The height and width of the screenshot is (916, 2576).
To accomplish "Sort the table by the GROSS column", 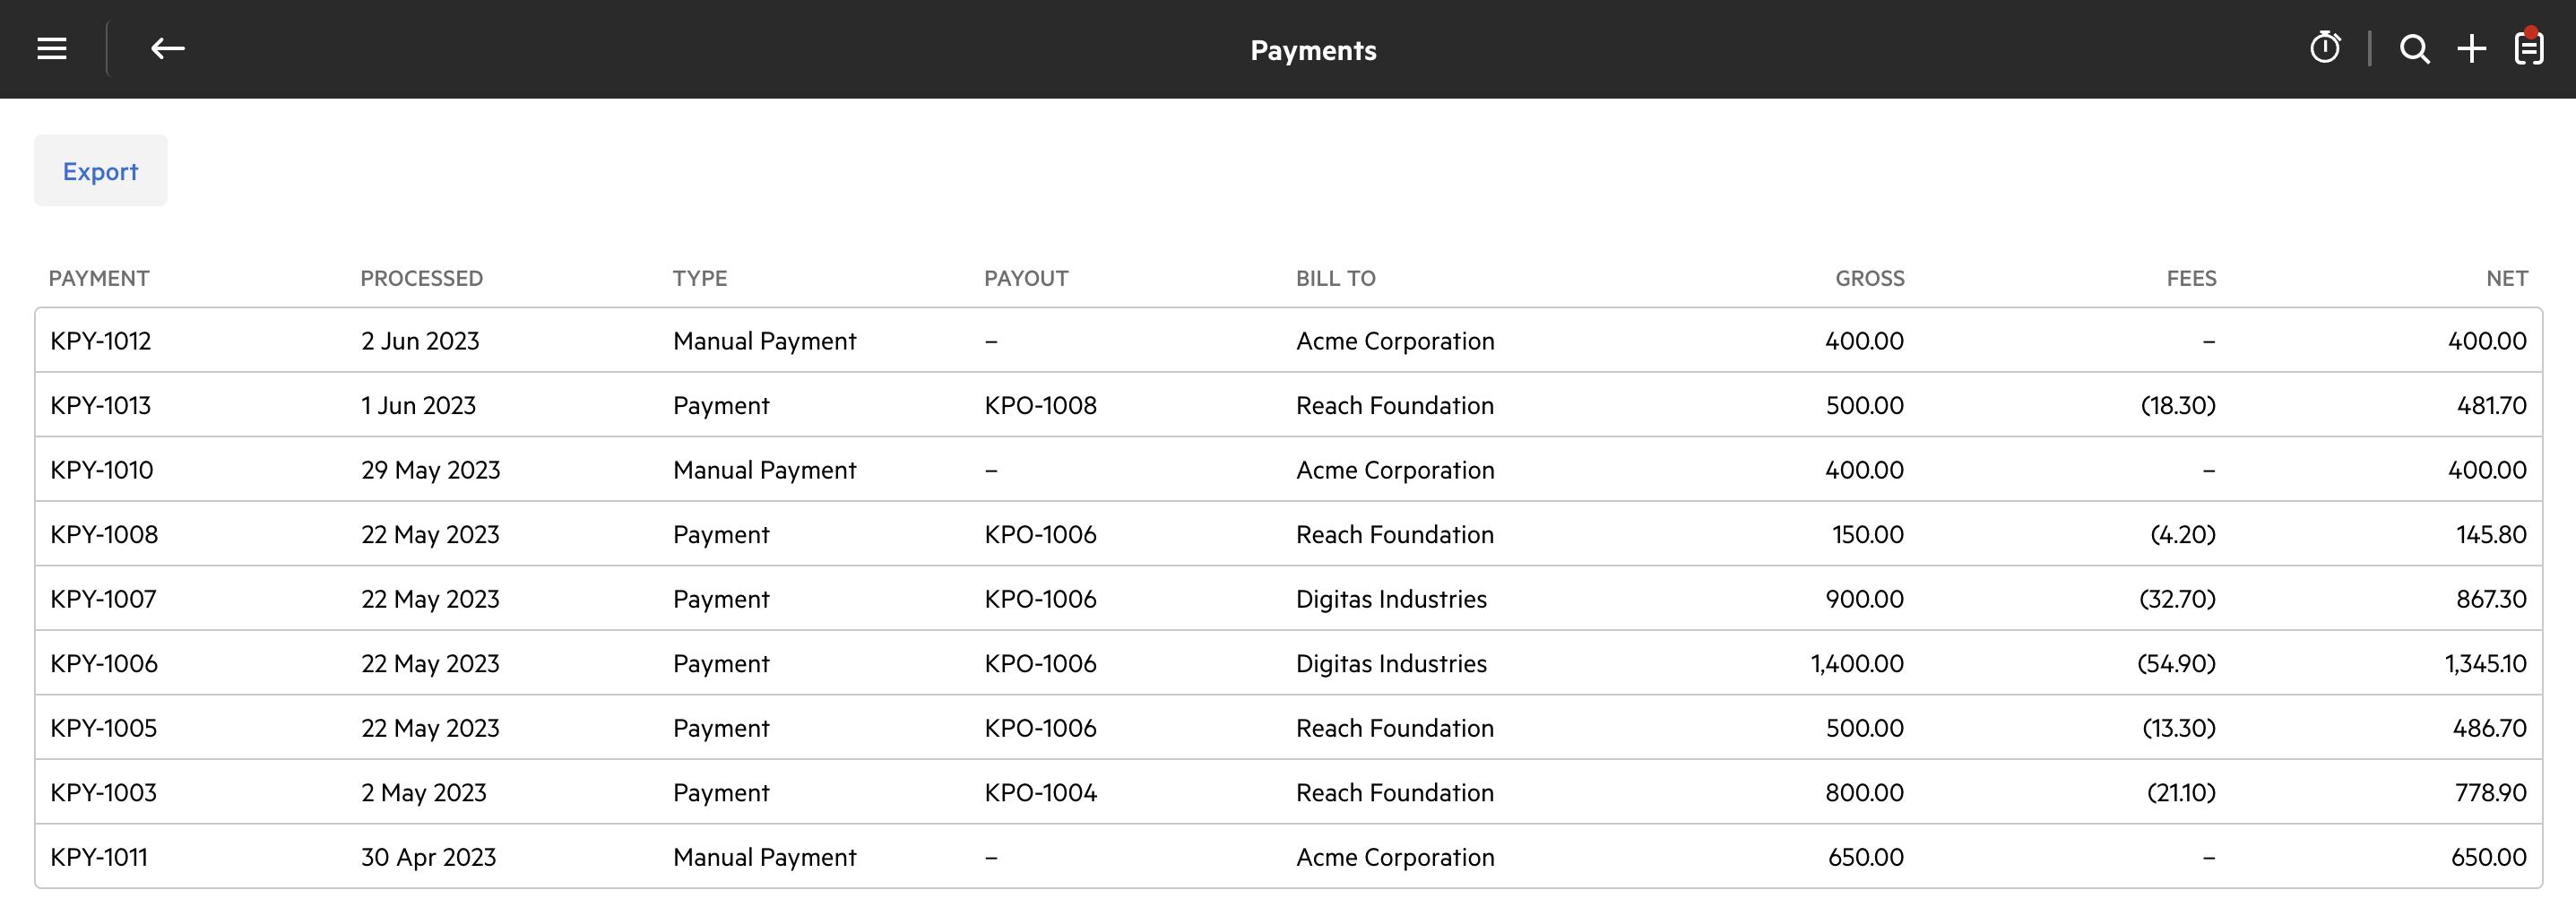I will pyautogui.click(x=1869, y=278).
